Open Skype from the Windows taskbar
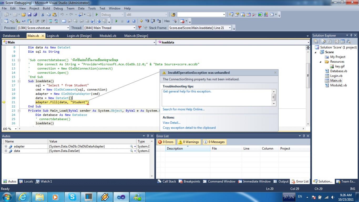The image size is (359, 202). point(72,197)
